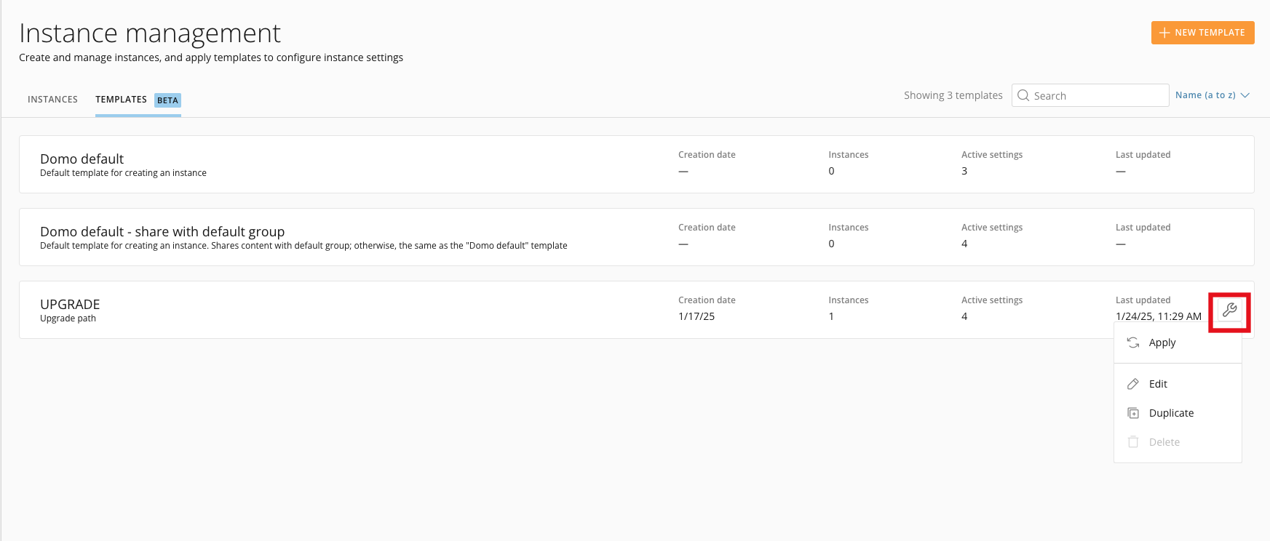Open the Domo default template title
The image size is (1270, 541).
click(82, 159)
